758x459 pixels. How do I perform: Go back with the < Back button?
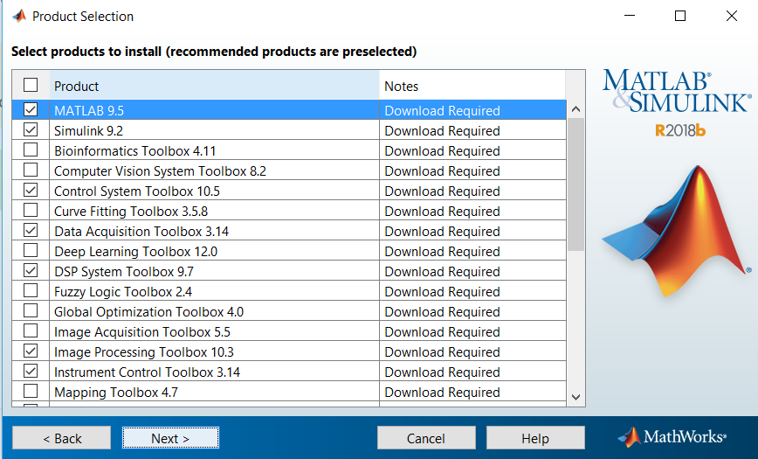pos(61,438)
